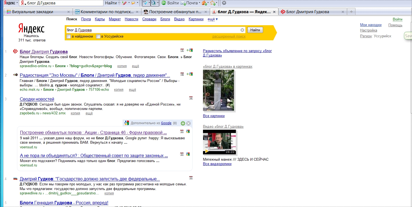Play the "Мятежный манеж" video thumbnail
This screenshot has height=207, width=412.
[219, 142]
